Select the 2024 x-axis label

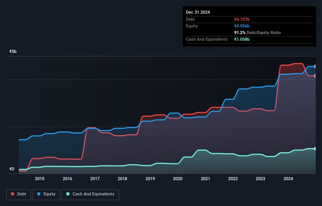click(288, 179)
